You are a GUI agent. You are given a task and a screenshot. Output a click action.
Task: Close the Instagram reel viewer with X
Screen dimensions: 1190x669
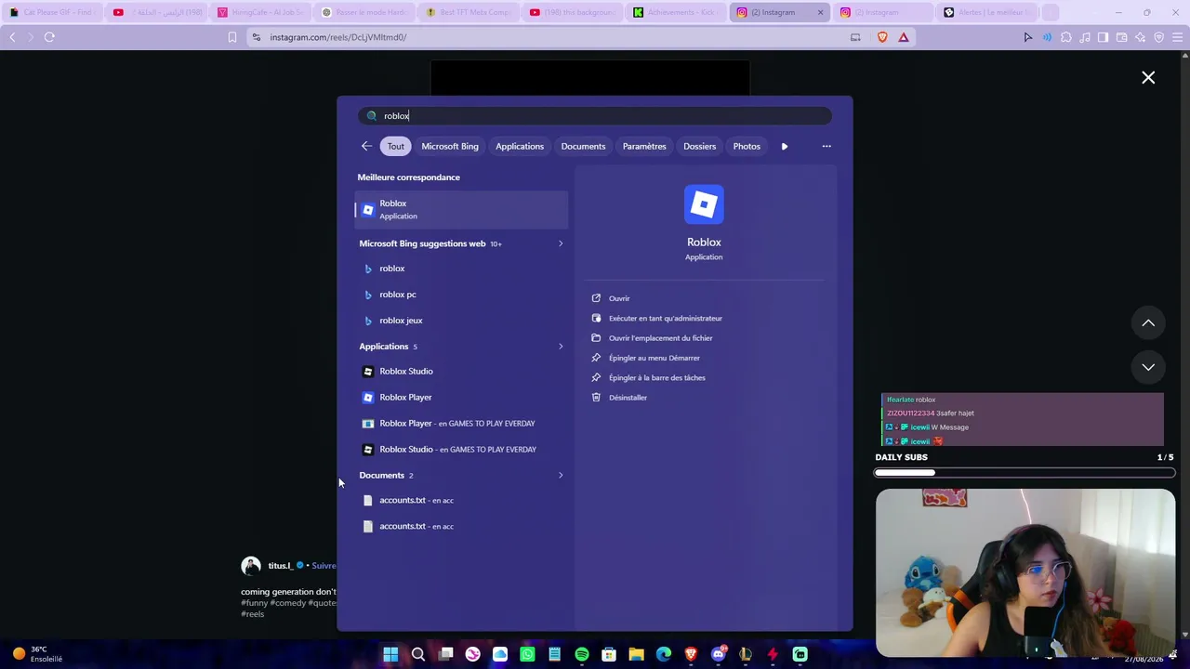[1148, 78]
